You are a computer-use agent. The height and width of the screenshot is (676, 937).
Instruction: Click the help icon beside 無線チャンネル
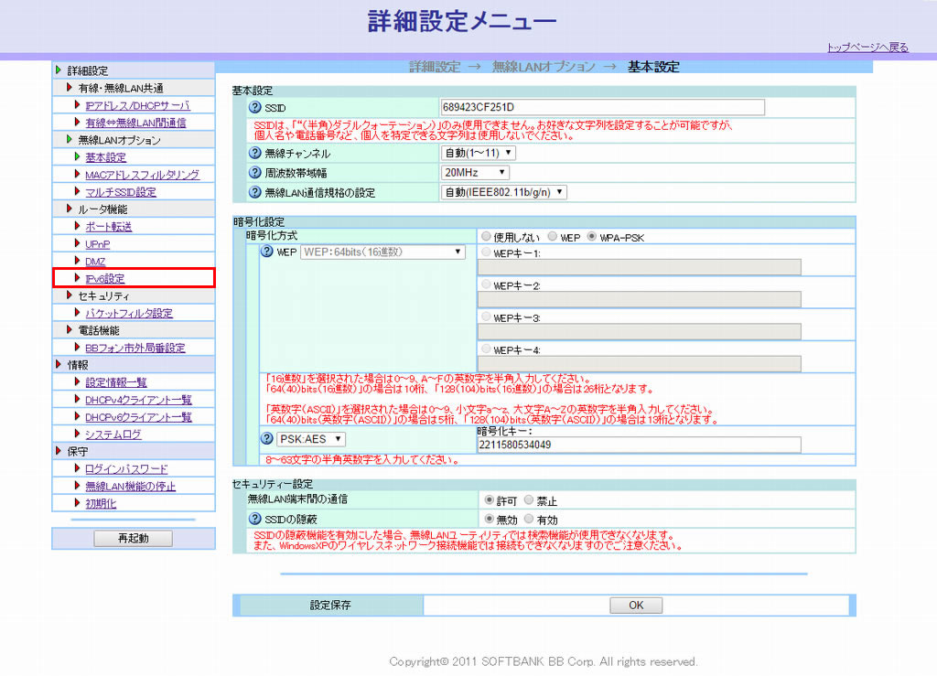[x=255, y=153]
